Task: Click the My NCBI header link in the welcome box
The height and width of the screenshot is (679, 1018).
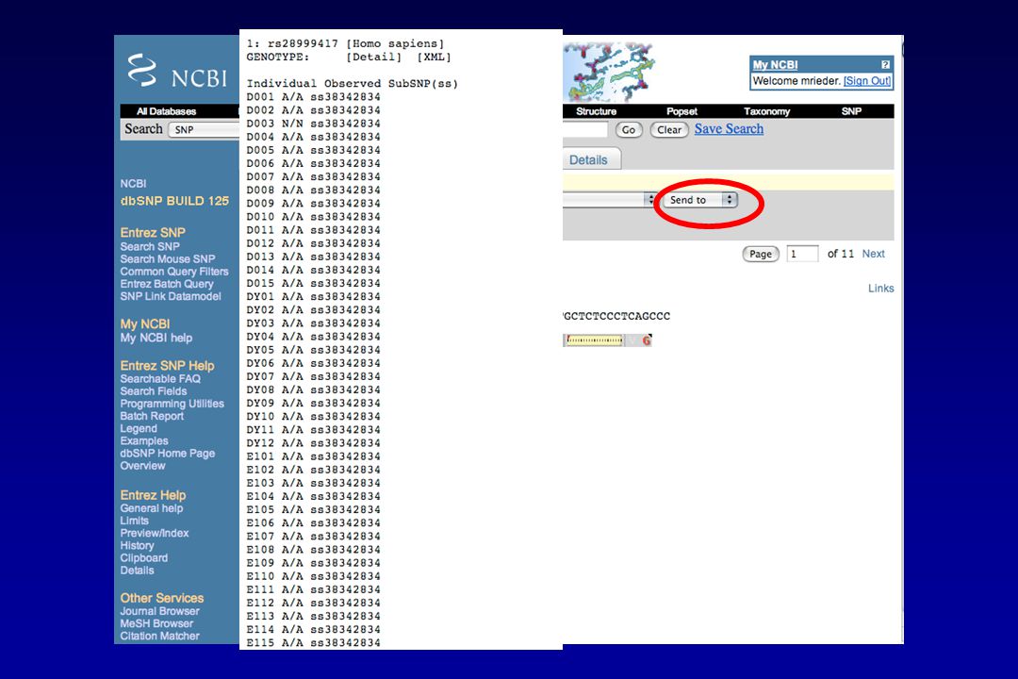Action: coord(775,64)
